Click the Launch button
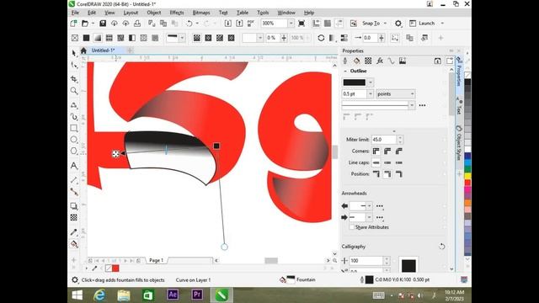This screenshot has height=303, width=539. tap(423, 24)
